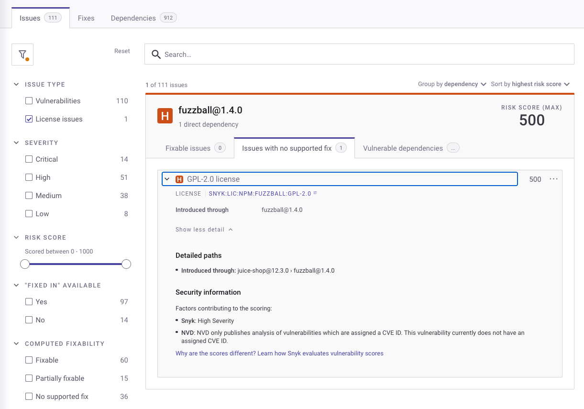Collapse the Issue Type filter section
The image size is (584, 409).
click(17, 85)
